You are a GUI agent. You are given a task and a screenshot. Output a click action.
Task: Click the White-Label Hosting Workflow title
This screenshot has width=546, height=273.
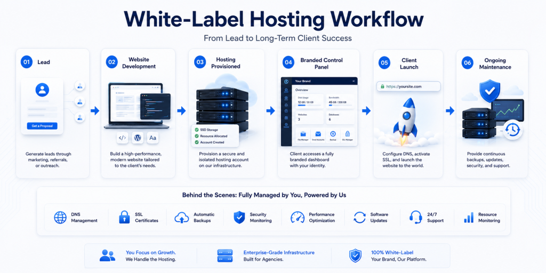(x=274, y=19)
